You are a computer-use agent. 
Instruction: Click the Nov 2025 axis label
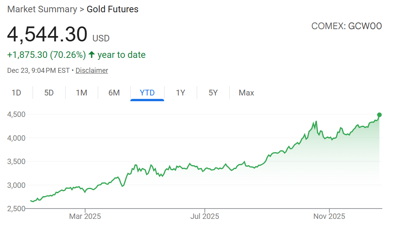329,217
